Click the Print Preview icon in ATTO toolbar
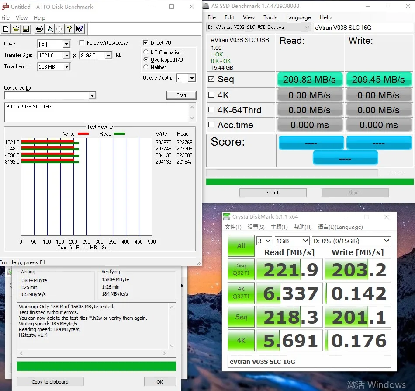 49,29
